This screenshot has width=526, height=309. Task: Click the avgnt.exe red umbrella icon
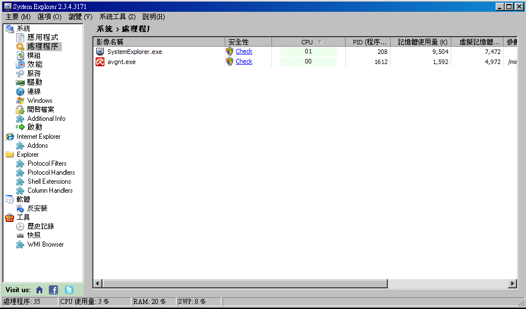coord(100,62)
